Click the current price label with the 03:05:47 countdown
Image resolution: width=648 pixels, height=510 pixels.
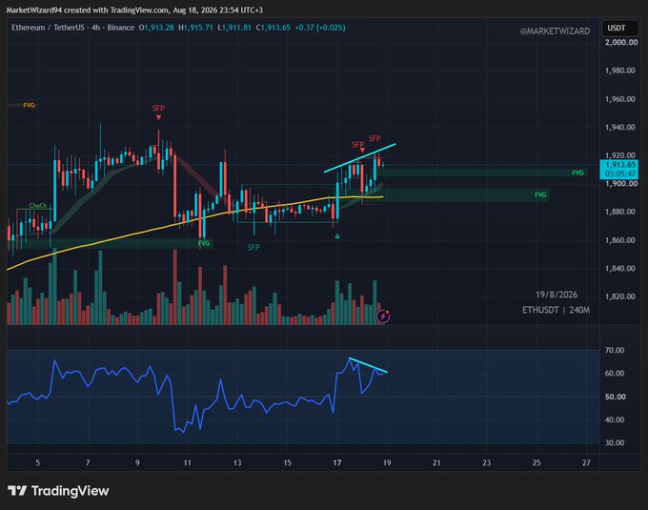pos(619,169)
